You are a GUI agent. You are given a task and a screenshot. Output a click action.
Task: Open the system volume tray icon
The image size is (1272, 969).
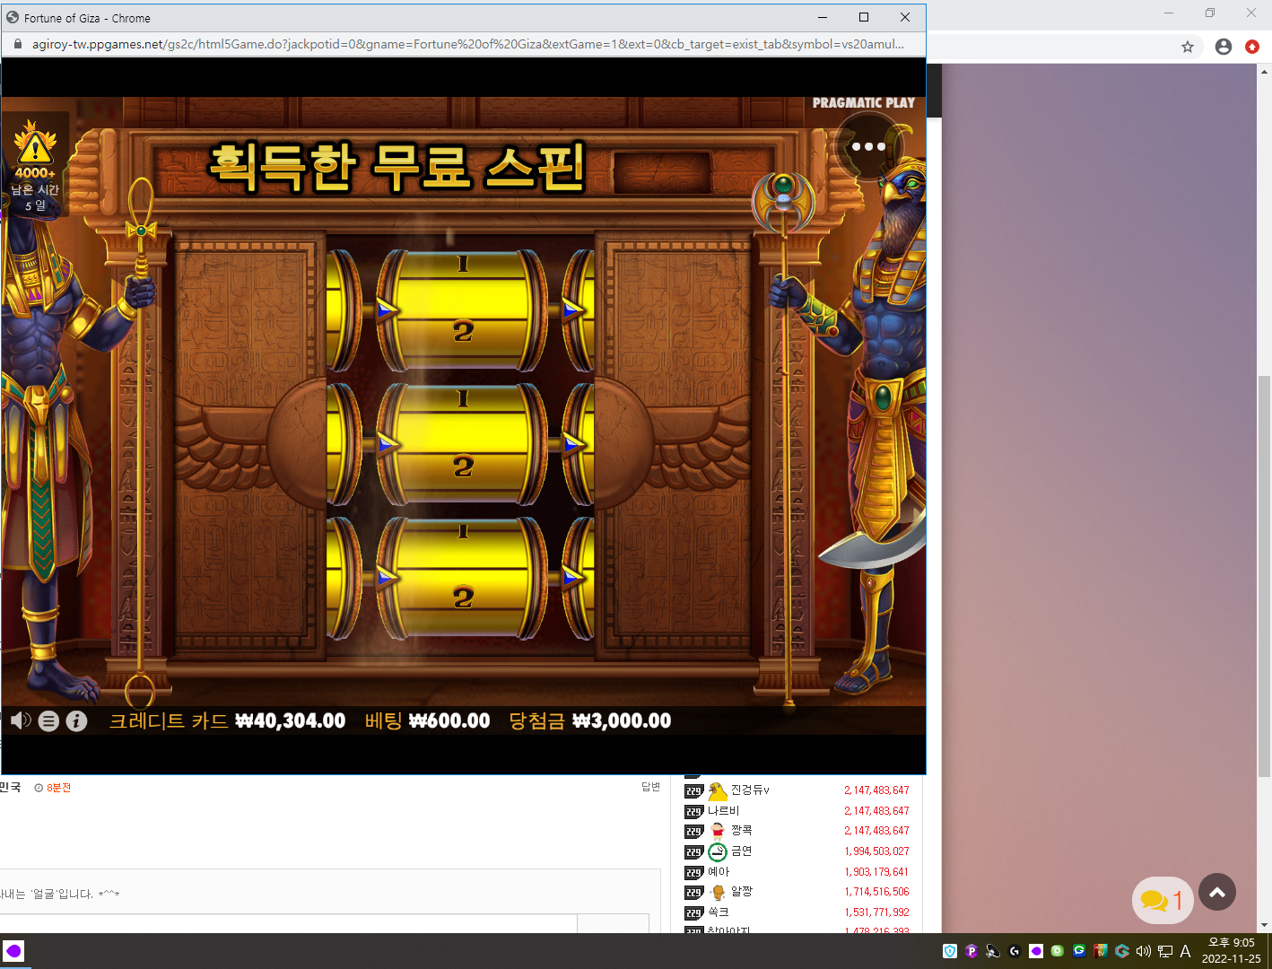pos(1144,951)
